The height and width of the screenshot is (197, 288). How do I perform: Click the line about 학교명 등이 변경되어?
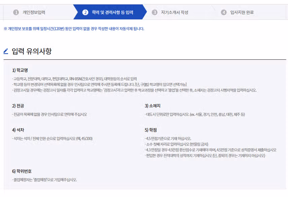coord(99,85)
